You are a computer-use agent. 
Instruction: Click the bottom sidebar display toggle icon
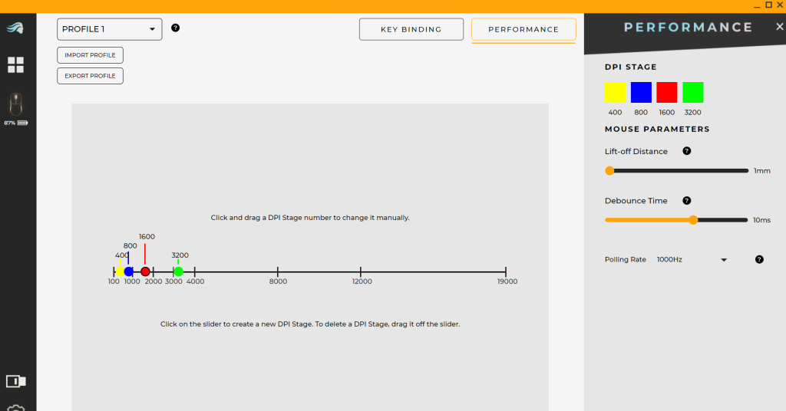coord(16,381)
